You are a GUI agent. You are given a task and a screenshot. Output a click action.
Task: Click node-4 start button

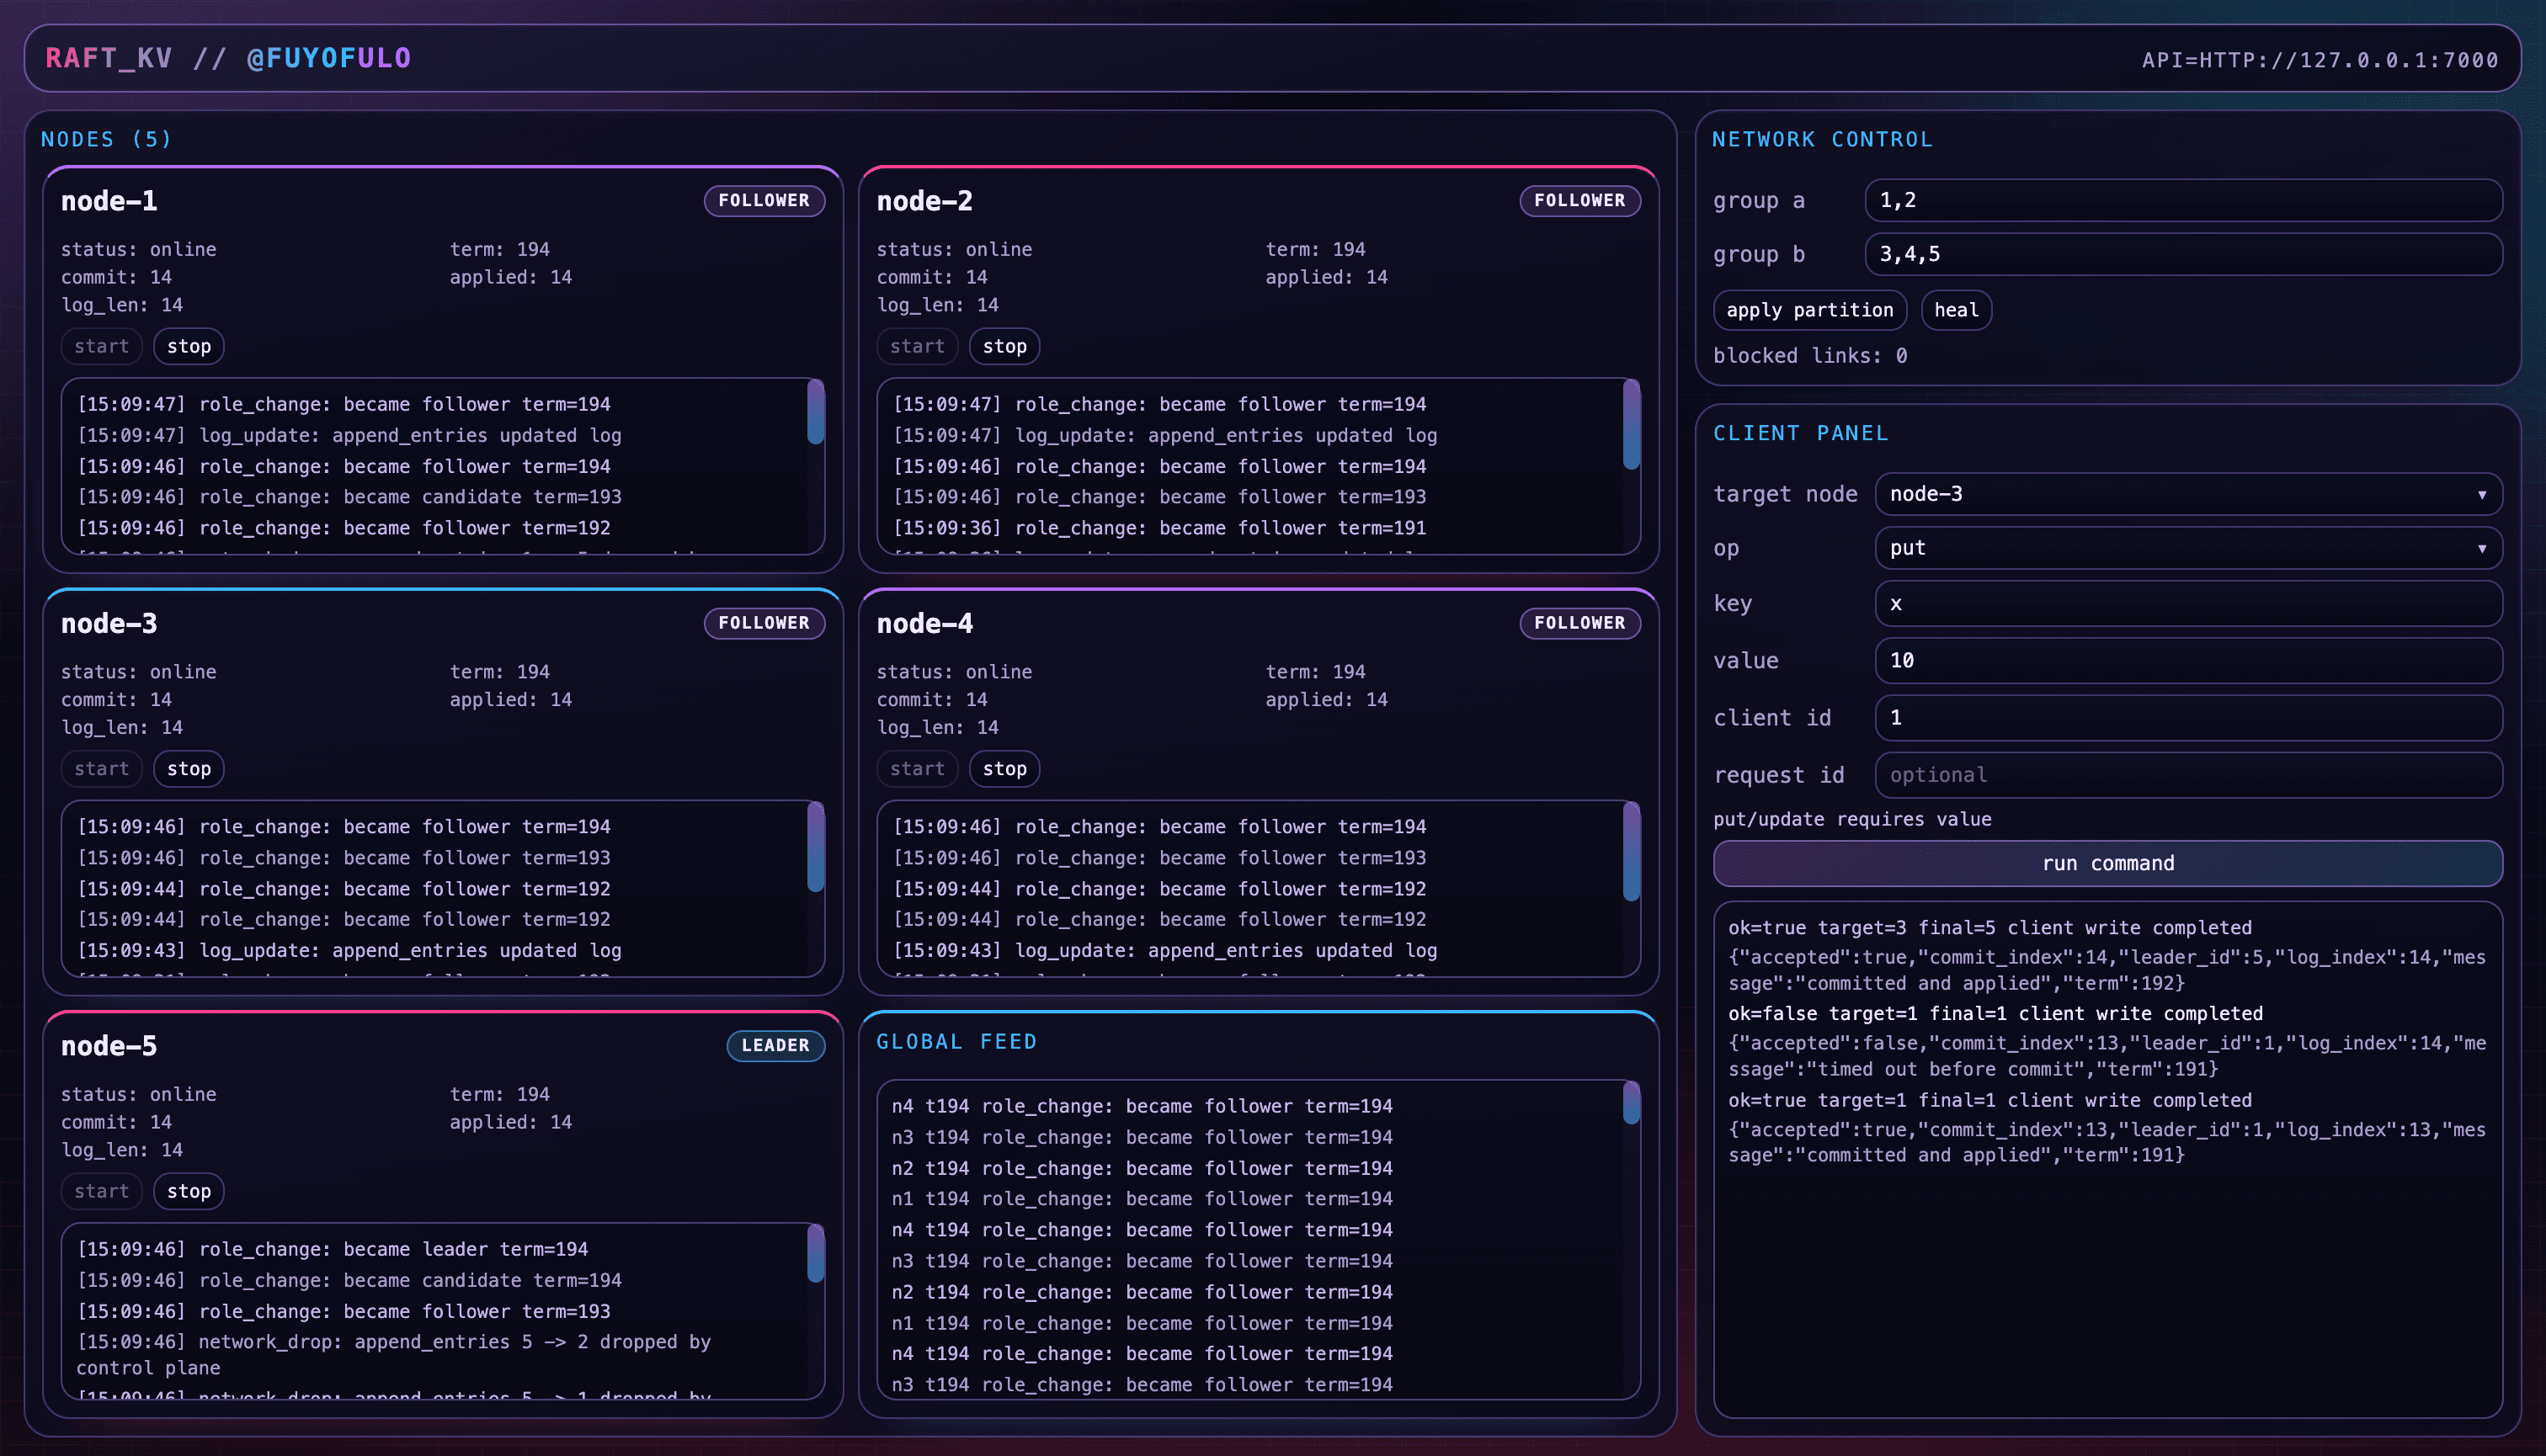tap(918, 768)
